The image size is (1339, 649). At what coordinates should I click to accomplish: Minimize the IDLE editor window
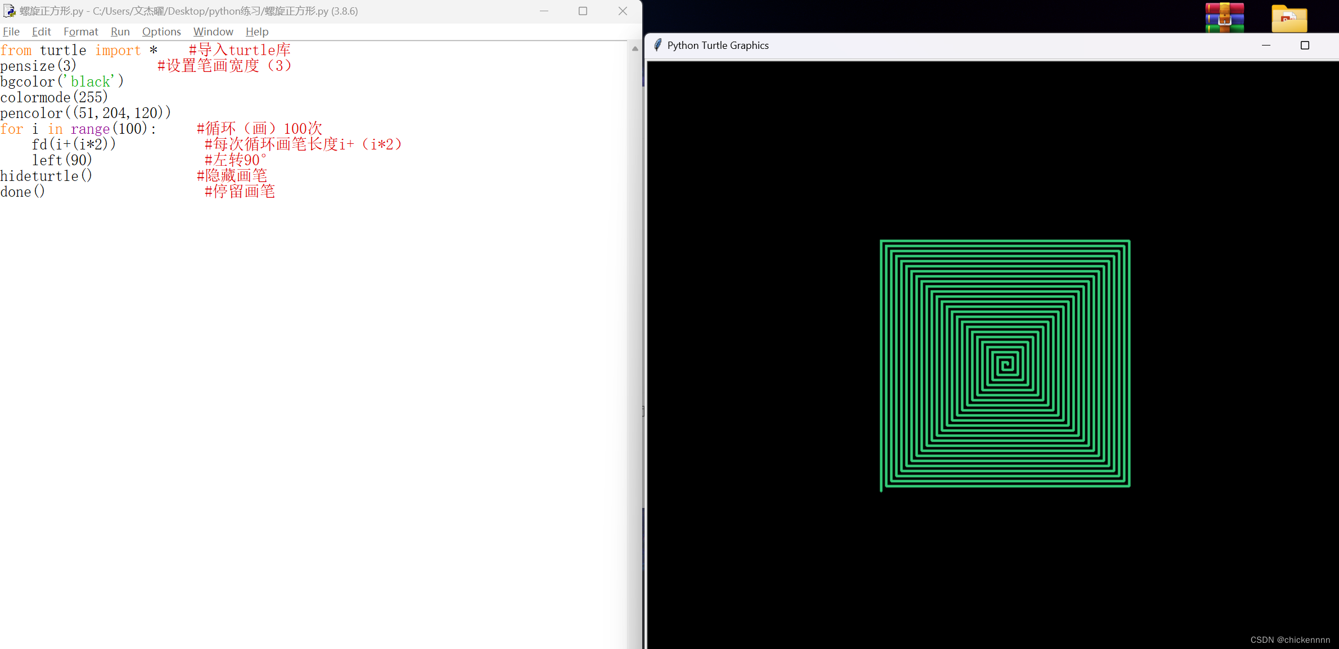point(544,11)
